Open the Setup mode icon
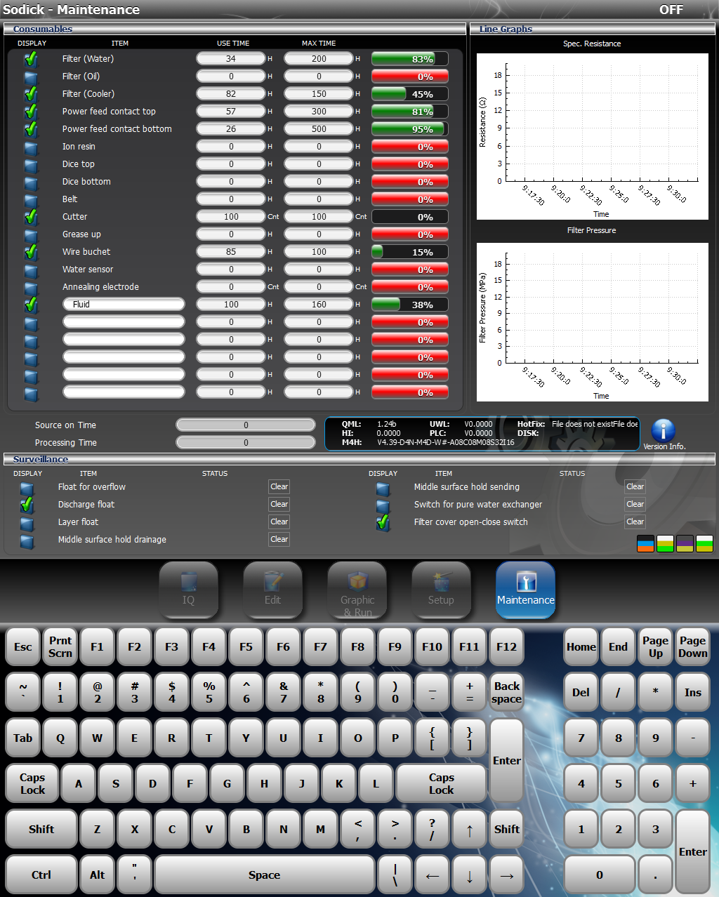This screenshot has width=719, height=897. tap(441, 590)
